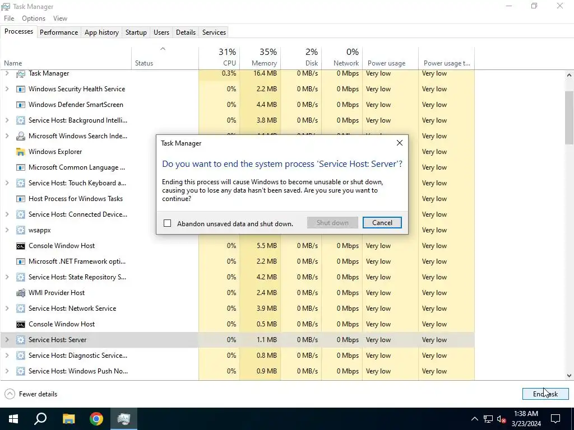Click the Service Host: Diagnostic Service gear icon

point(21,356)
